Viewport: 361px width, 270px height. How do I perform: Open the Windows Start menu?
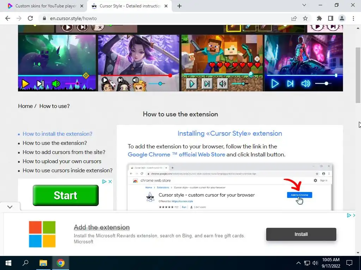click(x=8, y=263)
